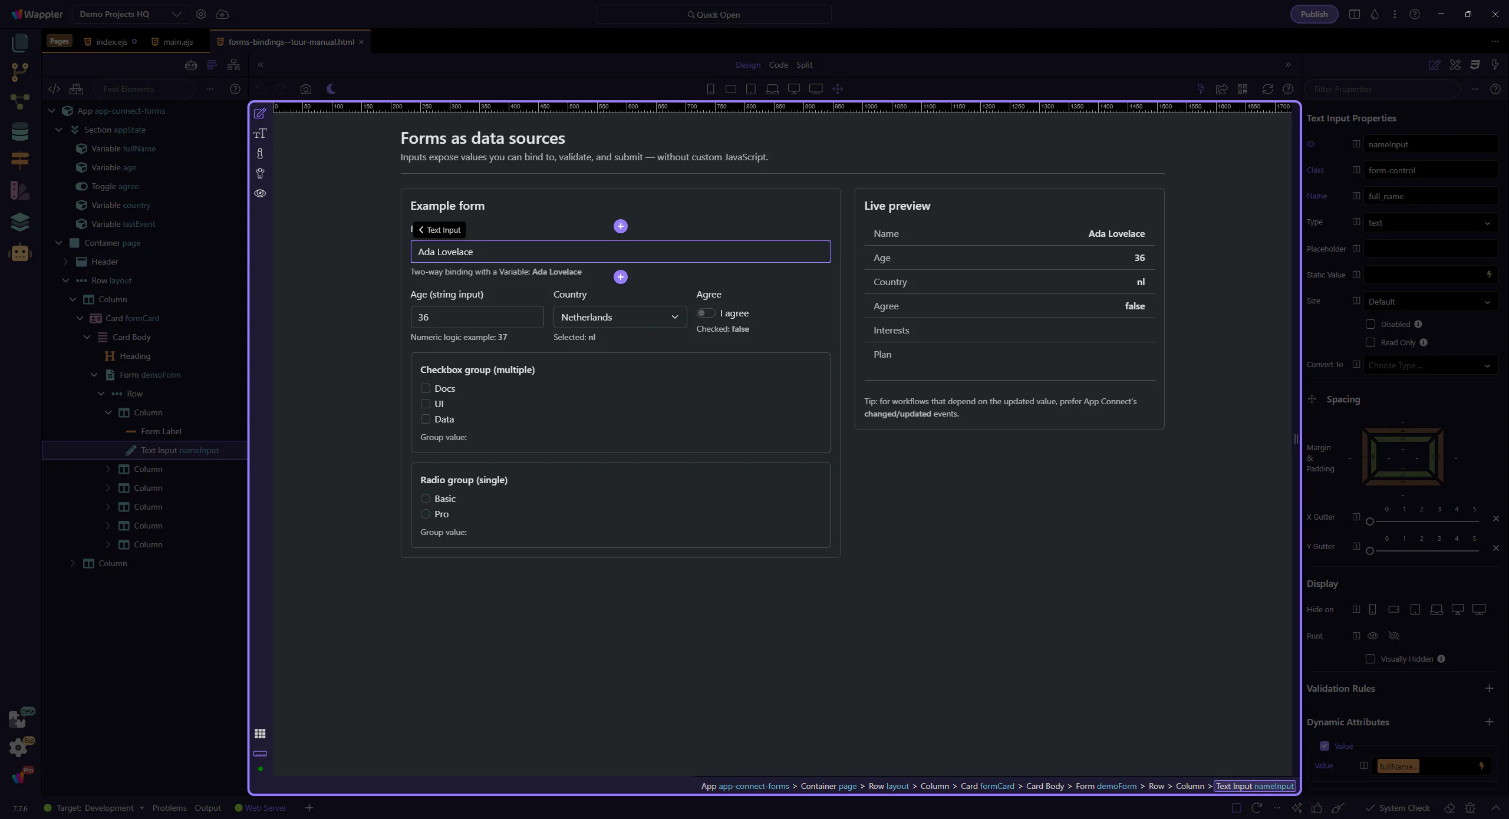The width and height of the screenshot is (1509, 819).
Task: Open the Netherlands country dropdown
Action: (620, 317)
